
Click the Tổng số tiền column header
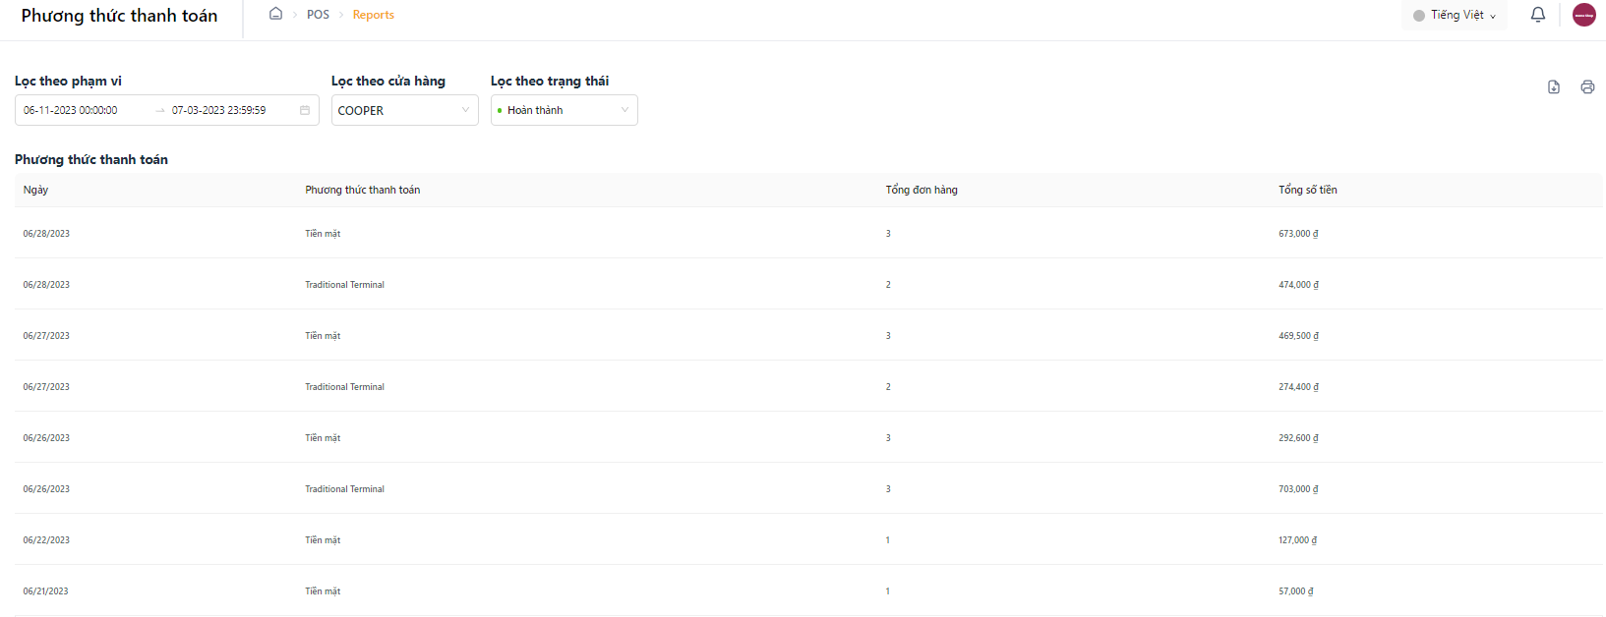tap(1308, 190)
